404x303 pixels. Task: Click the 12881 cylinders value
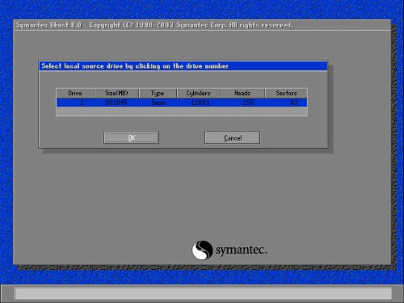click(200, 103)
